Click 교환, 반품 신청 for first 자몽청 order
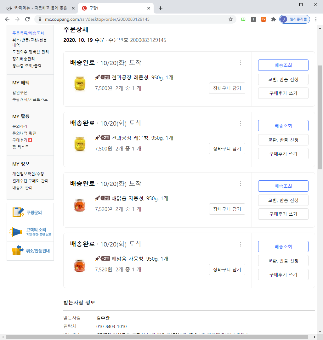323x340 pixels. point(283,200)
